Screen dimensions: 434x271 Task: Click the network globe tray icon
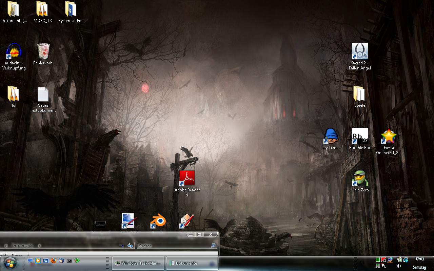coord(406,260)
